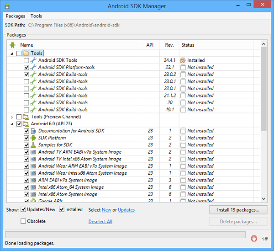Click the Samples for SDK icon
The height and width of the screenshot is (251, 274).
click(33, 145)
